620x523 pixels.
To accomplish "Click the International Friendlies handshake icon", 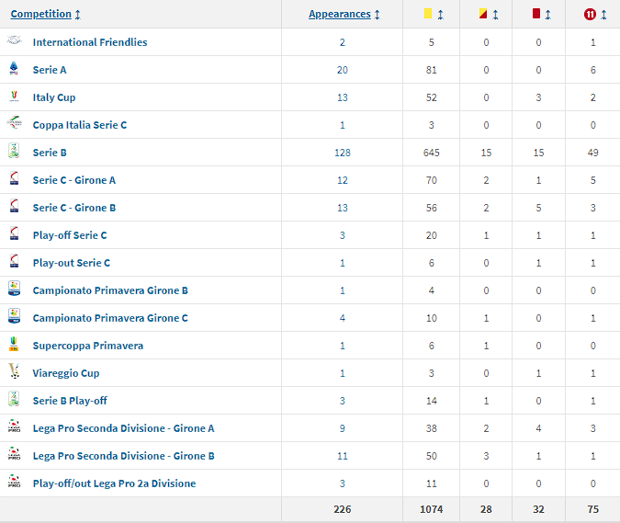I will coord(14,41).
